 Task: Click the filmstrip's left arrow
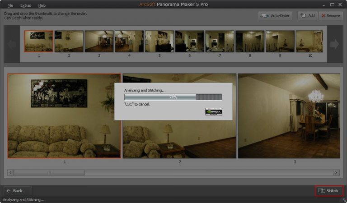[12, 44]
